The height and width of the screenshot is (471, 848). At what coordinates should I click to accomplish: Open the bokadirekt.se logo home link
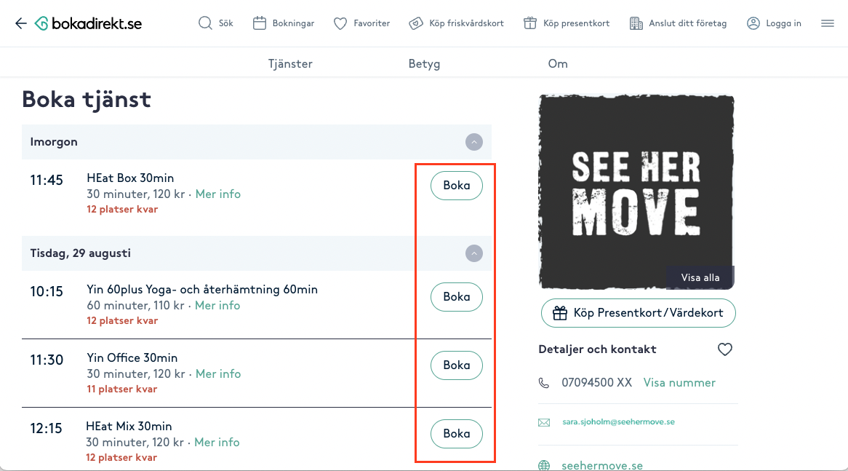(x=88, y=23)
